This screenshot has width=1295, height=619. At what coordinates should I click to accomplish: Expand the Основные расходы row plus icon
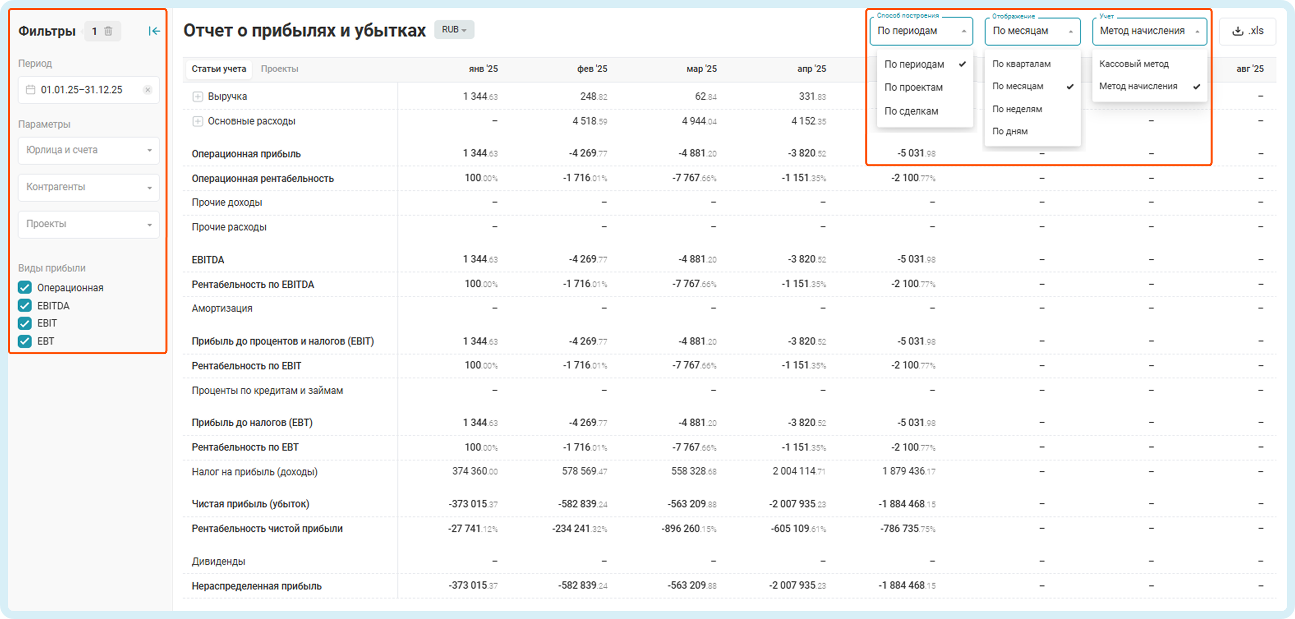pos(198,121)
